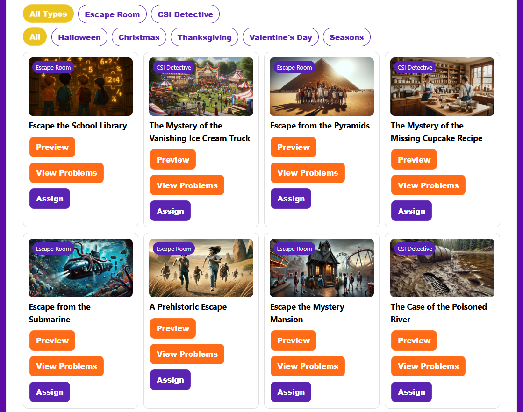
Task: Click the Escape Room badge on the mansion card
Action: coord(294,249)
